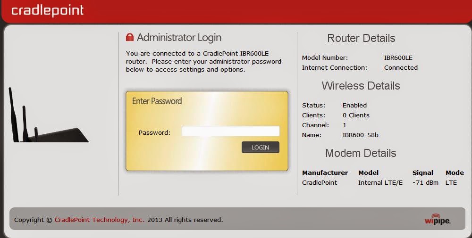Click the Router Details heading
The height and width of the screenshot is (238, 472).
coord(361,38)
